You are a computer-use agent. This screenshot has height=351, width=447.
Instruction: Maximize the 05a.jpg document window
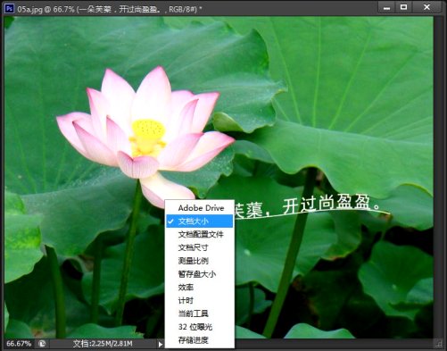coord(403,7)
